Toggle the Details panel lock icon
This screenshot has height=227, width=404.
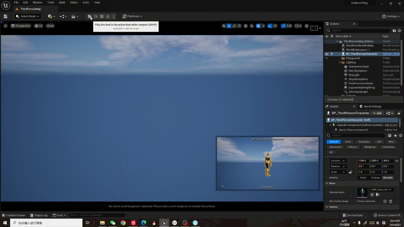point(399,113)
